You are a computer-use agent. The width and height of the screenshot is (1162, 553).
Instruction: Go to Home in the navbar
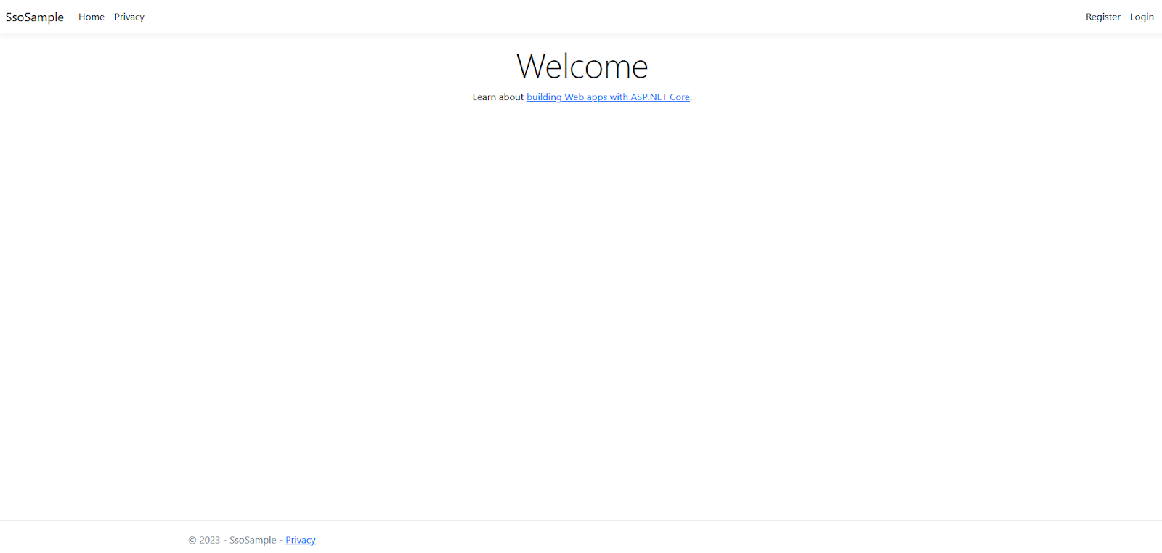(92, 17)
